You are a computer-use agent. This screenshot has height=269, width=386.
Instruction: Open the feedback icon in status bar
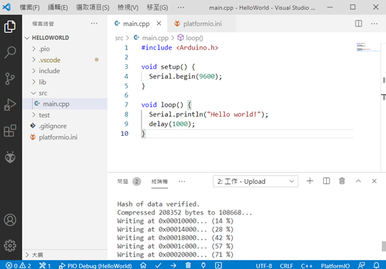point(362,266)
